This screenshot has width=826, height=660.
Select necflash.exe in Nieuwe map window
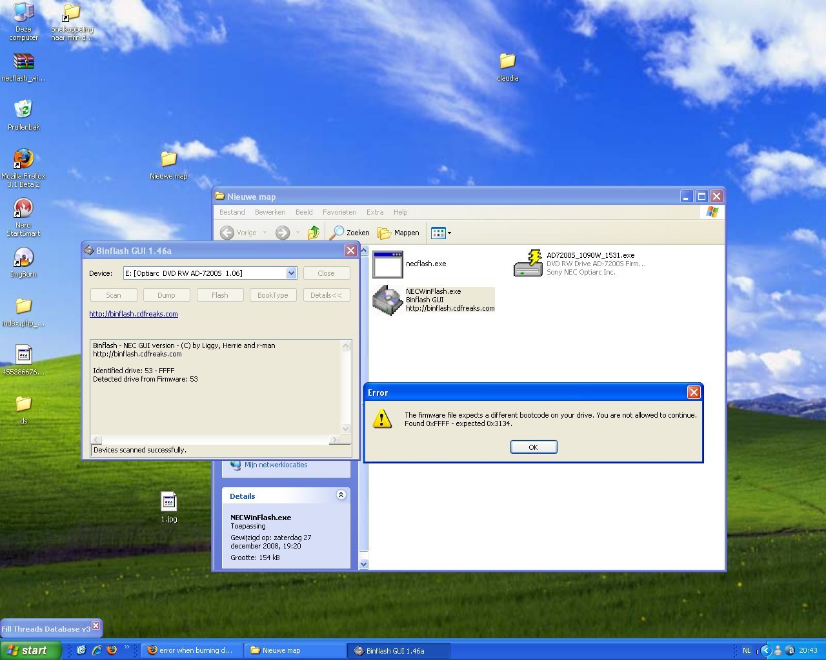tap(410, 264)
